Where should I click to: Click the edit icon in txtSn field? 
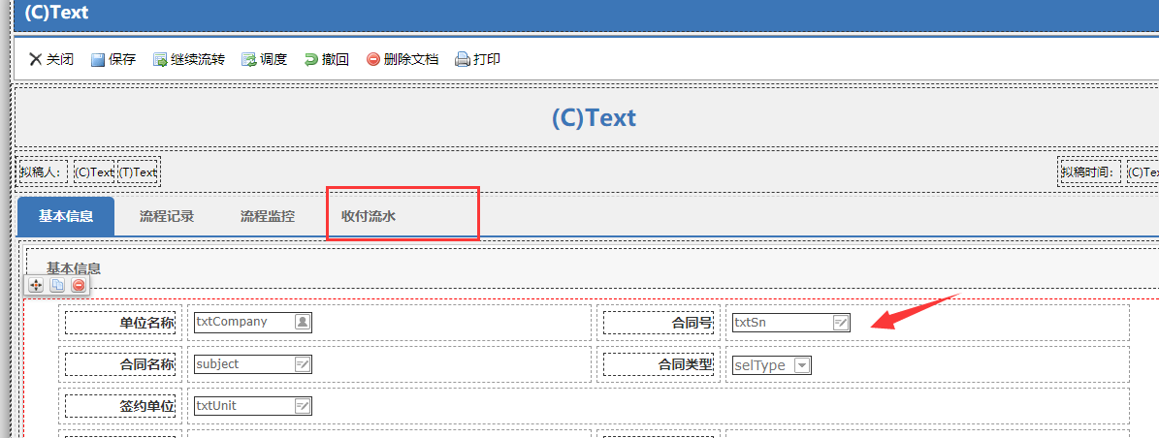pos(841,322)
